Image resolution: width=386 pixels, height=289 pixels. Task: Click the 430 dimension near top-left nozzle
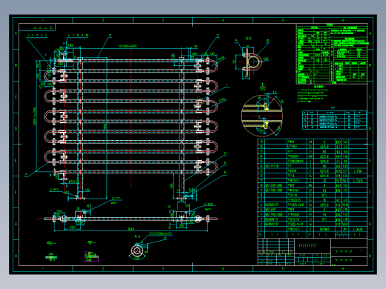coord(71,45)
